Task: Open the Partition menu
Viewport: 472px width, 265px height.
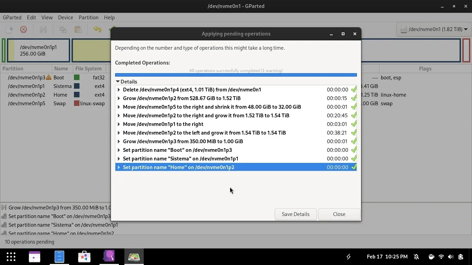Action: click(x=88, y=18)
